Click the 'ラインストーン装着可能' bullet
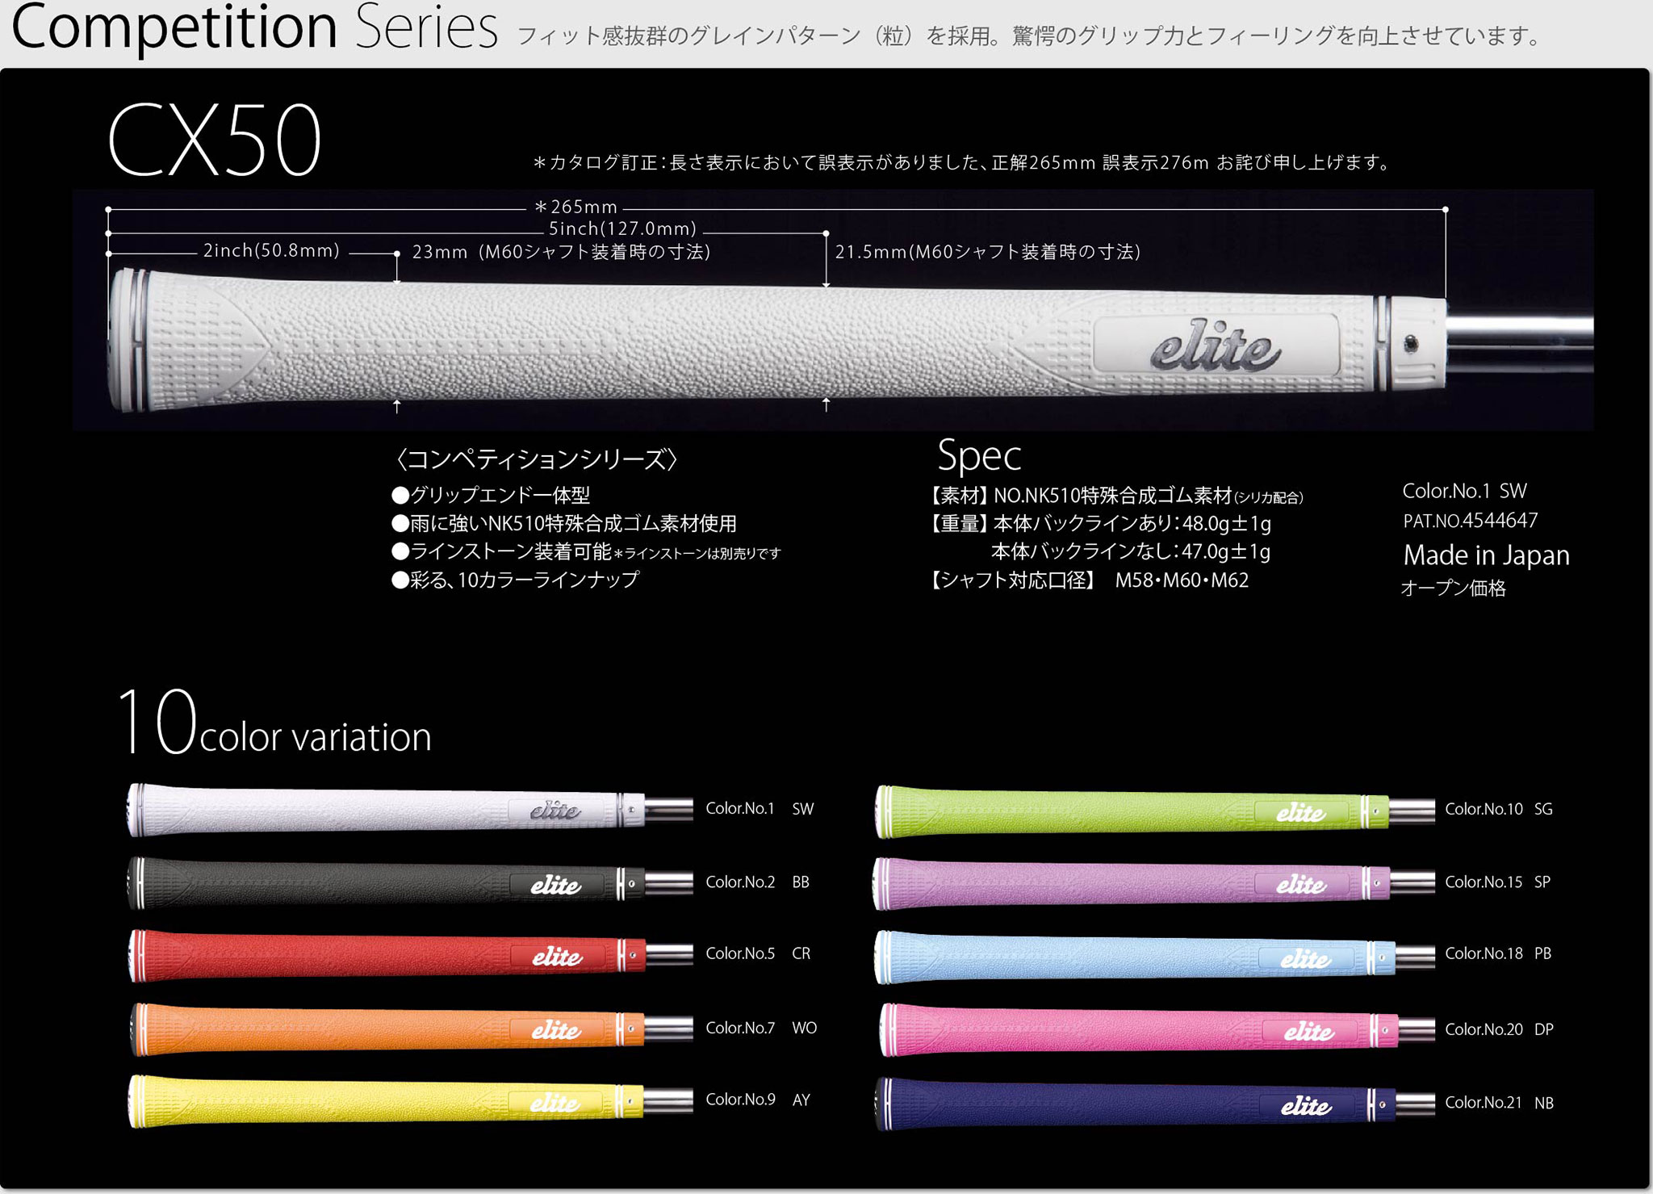1653x1194 pixels. pyautogui.click(x=586, y=552)
